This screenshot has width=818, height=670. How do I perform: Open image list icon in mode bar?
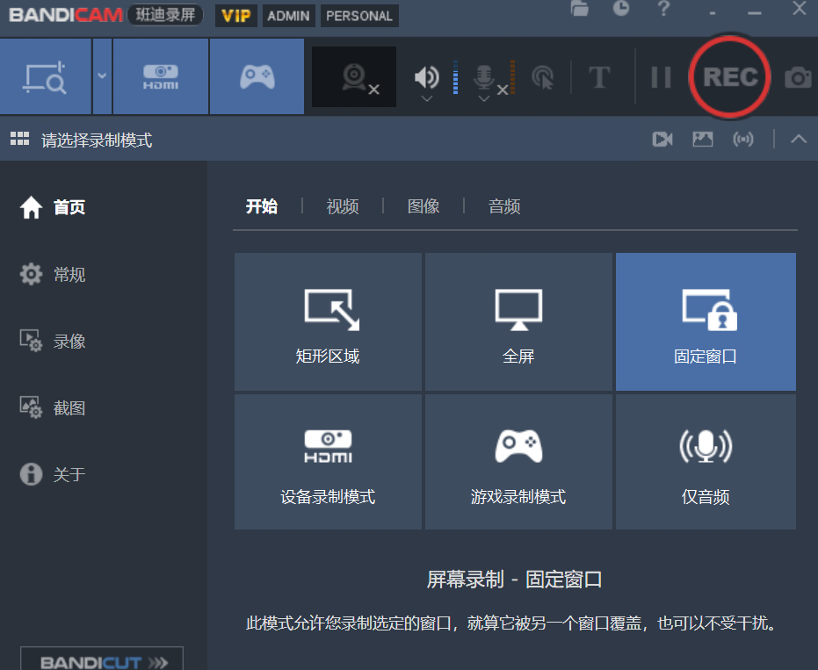(x=703, y=140)
